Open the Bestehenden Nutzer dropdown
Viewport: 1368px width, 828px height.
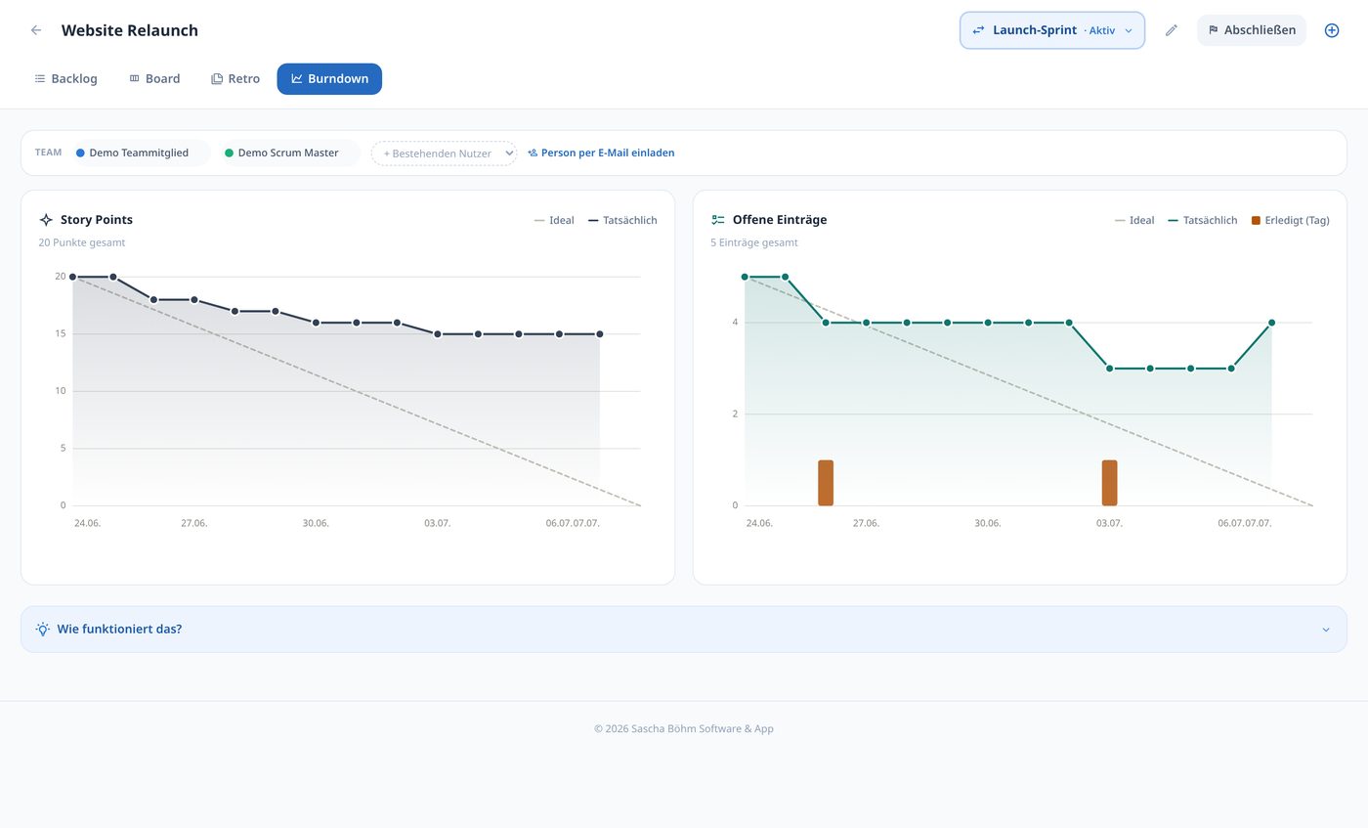click(x=444, y=153)
